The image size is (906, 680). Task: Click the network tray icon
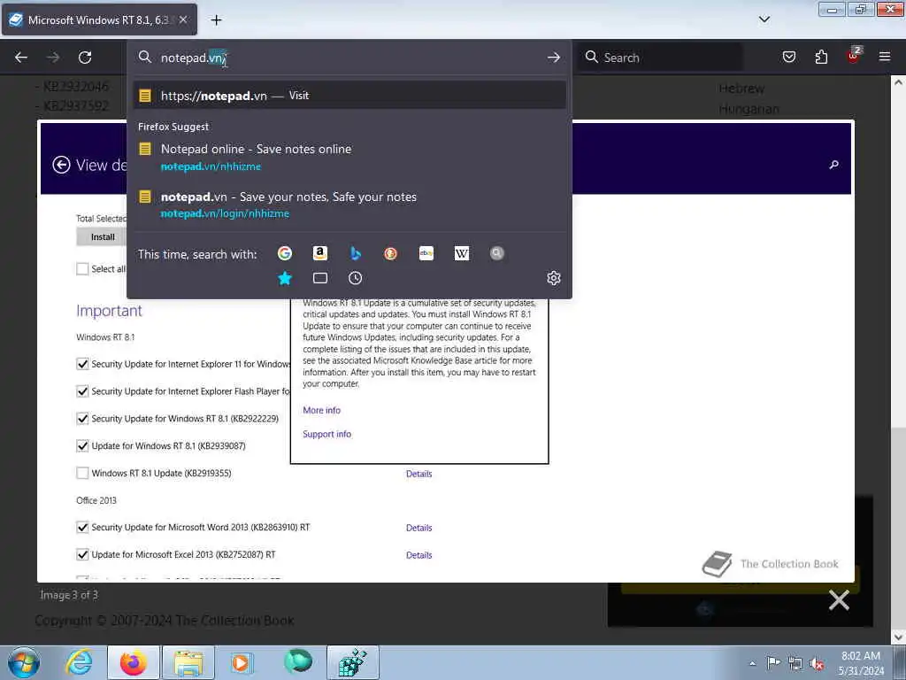tap(795, 664)
